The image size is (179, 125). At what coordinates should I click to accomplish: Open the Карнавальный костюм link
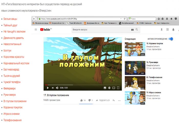pos(16,63)
